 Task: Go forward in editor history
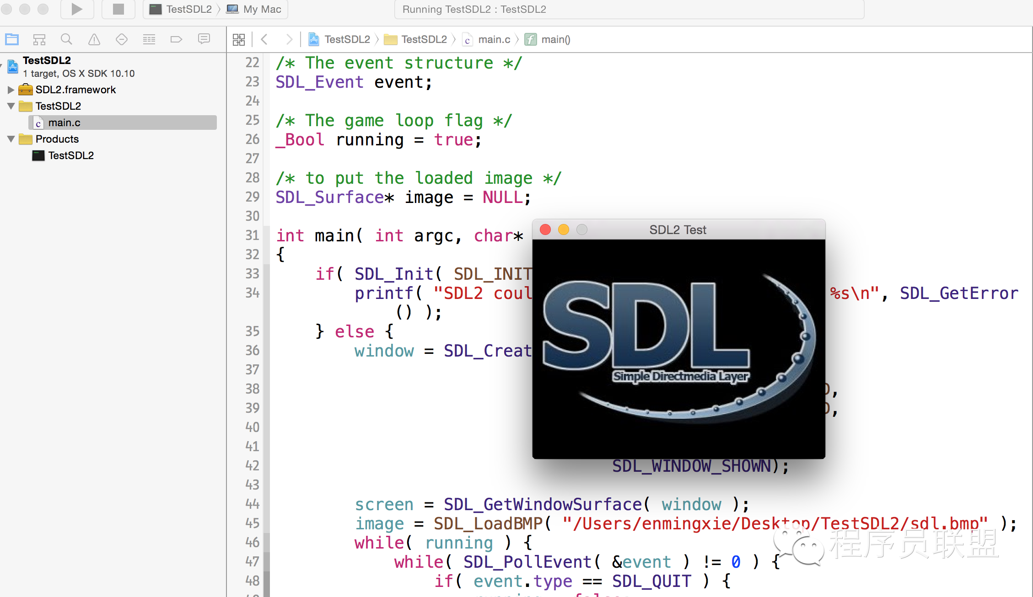[289, 39]
